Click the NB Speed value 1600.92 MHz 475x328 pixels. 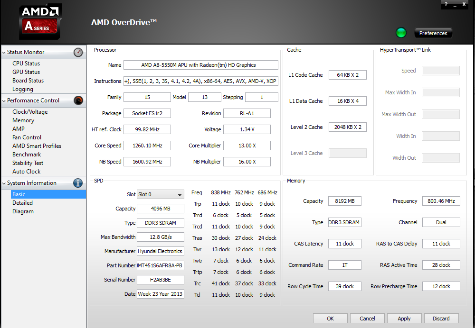click(x=147, y=162)
